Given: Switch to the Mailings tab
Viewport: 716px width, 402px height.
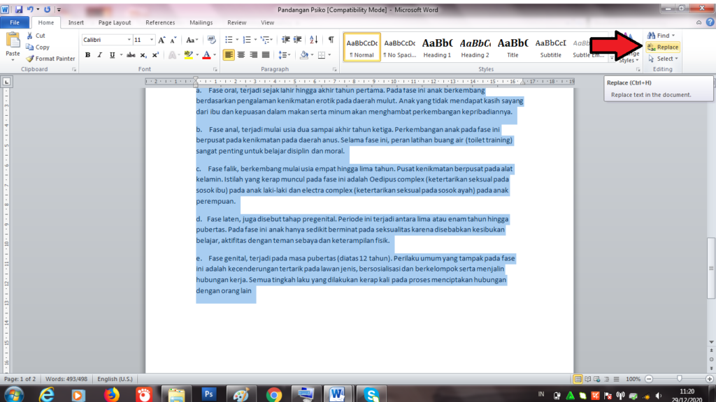Looking at the screenshot, I should (201, 22).
